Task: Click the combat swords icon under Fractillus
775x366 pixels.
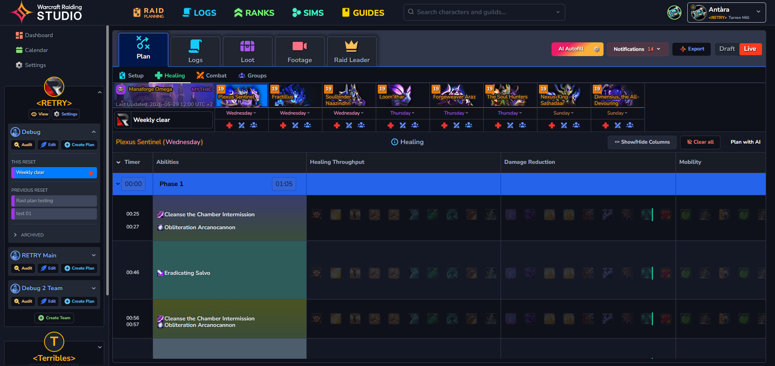Action: tap(295, 125)
